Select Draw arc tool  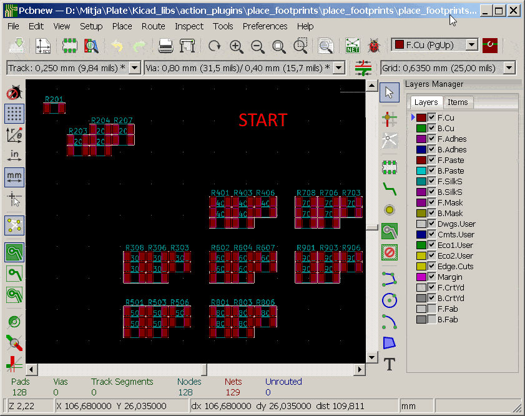[390, 322]
